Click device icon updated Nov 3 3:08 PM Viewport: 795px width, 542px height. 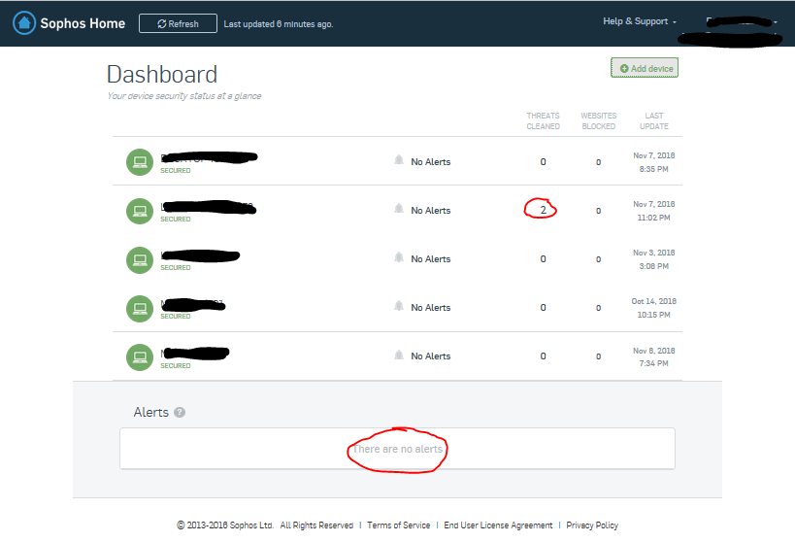tap(140, 260)
